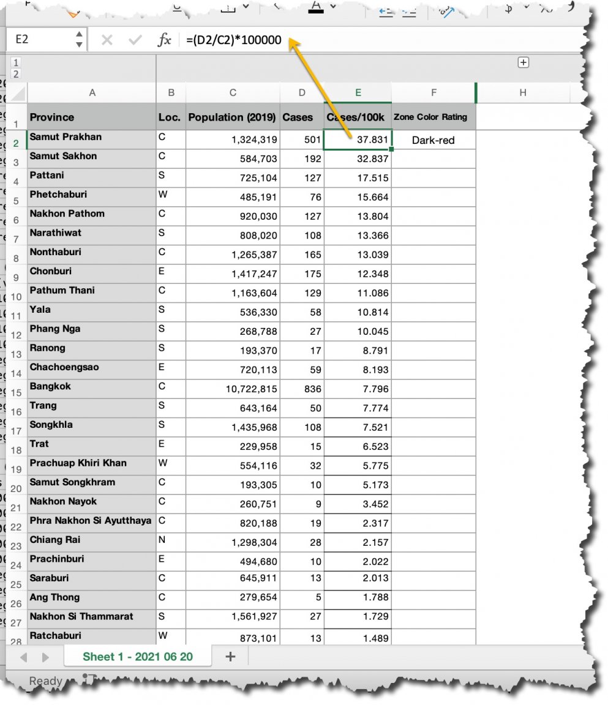Image resolution: width=608 pixels, height=705 pixels.
Task: Select the Cases/100k value 32.837
Action: (358, 159)
